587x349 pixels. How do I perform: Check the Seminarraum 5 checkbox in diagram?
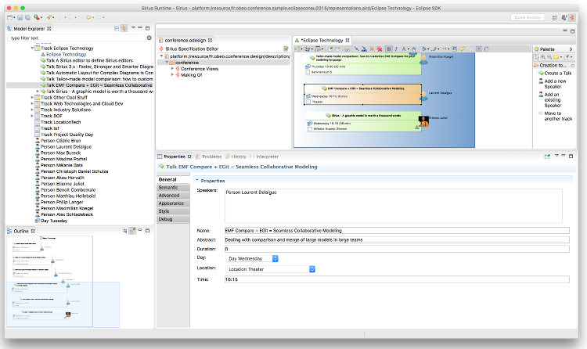tap(308, 72)
